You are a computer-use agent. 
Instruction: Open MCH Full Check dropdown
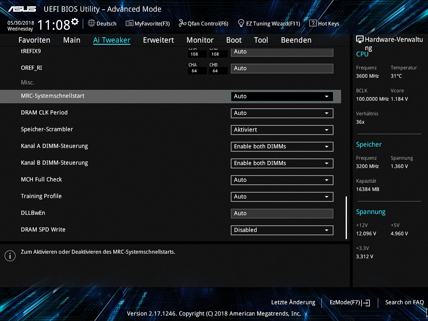282,180
